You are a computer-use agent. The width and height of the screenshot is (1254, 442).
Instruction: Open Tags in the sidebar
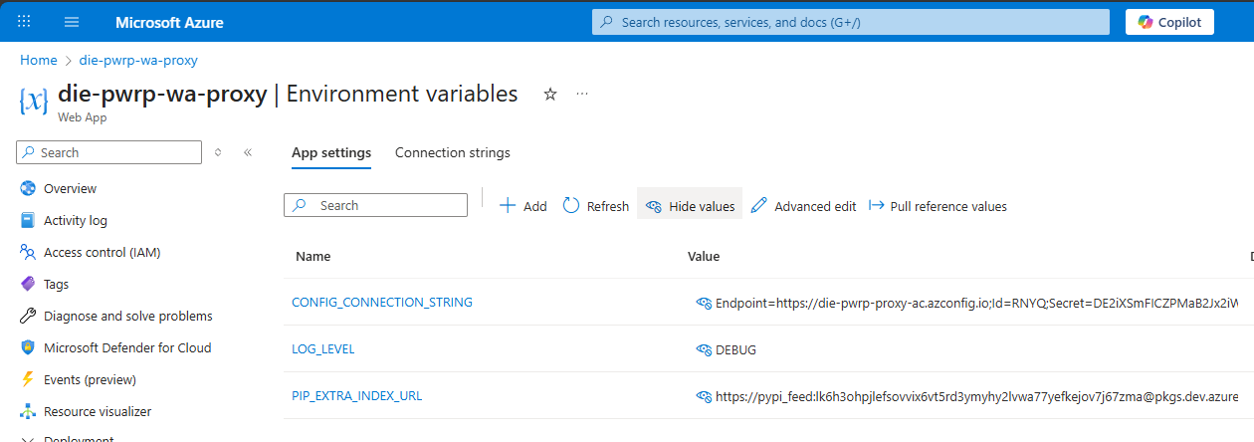(x=56, y=284)
